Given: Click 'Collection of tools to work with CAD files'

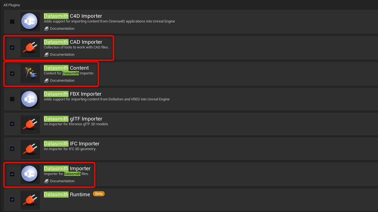Looking at the screenshot, I should click(x=76, y=47).
